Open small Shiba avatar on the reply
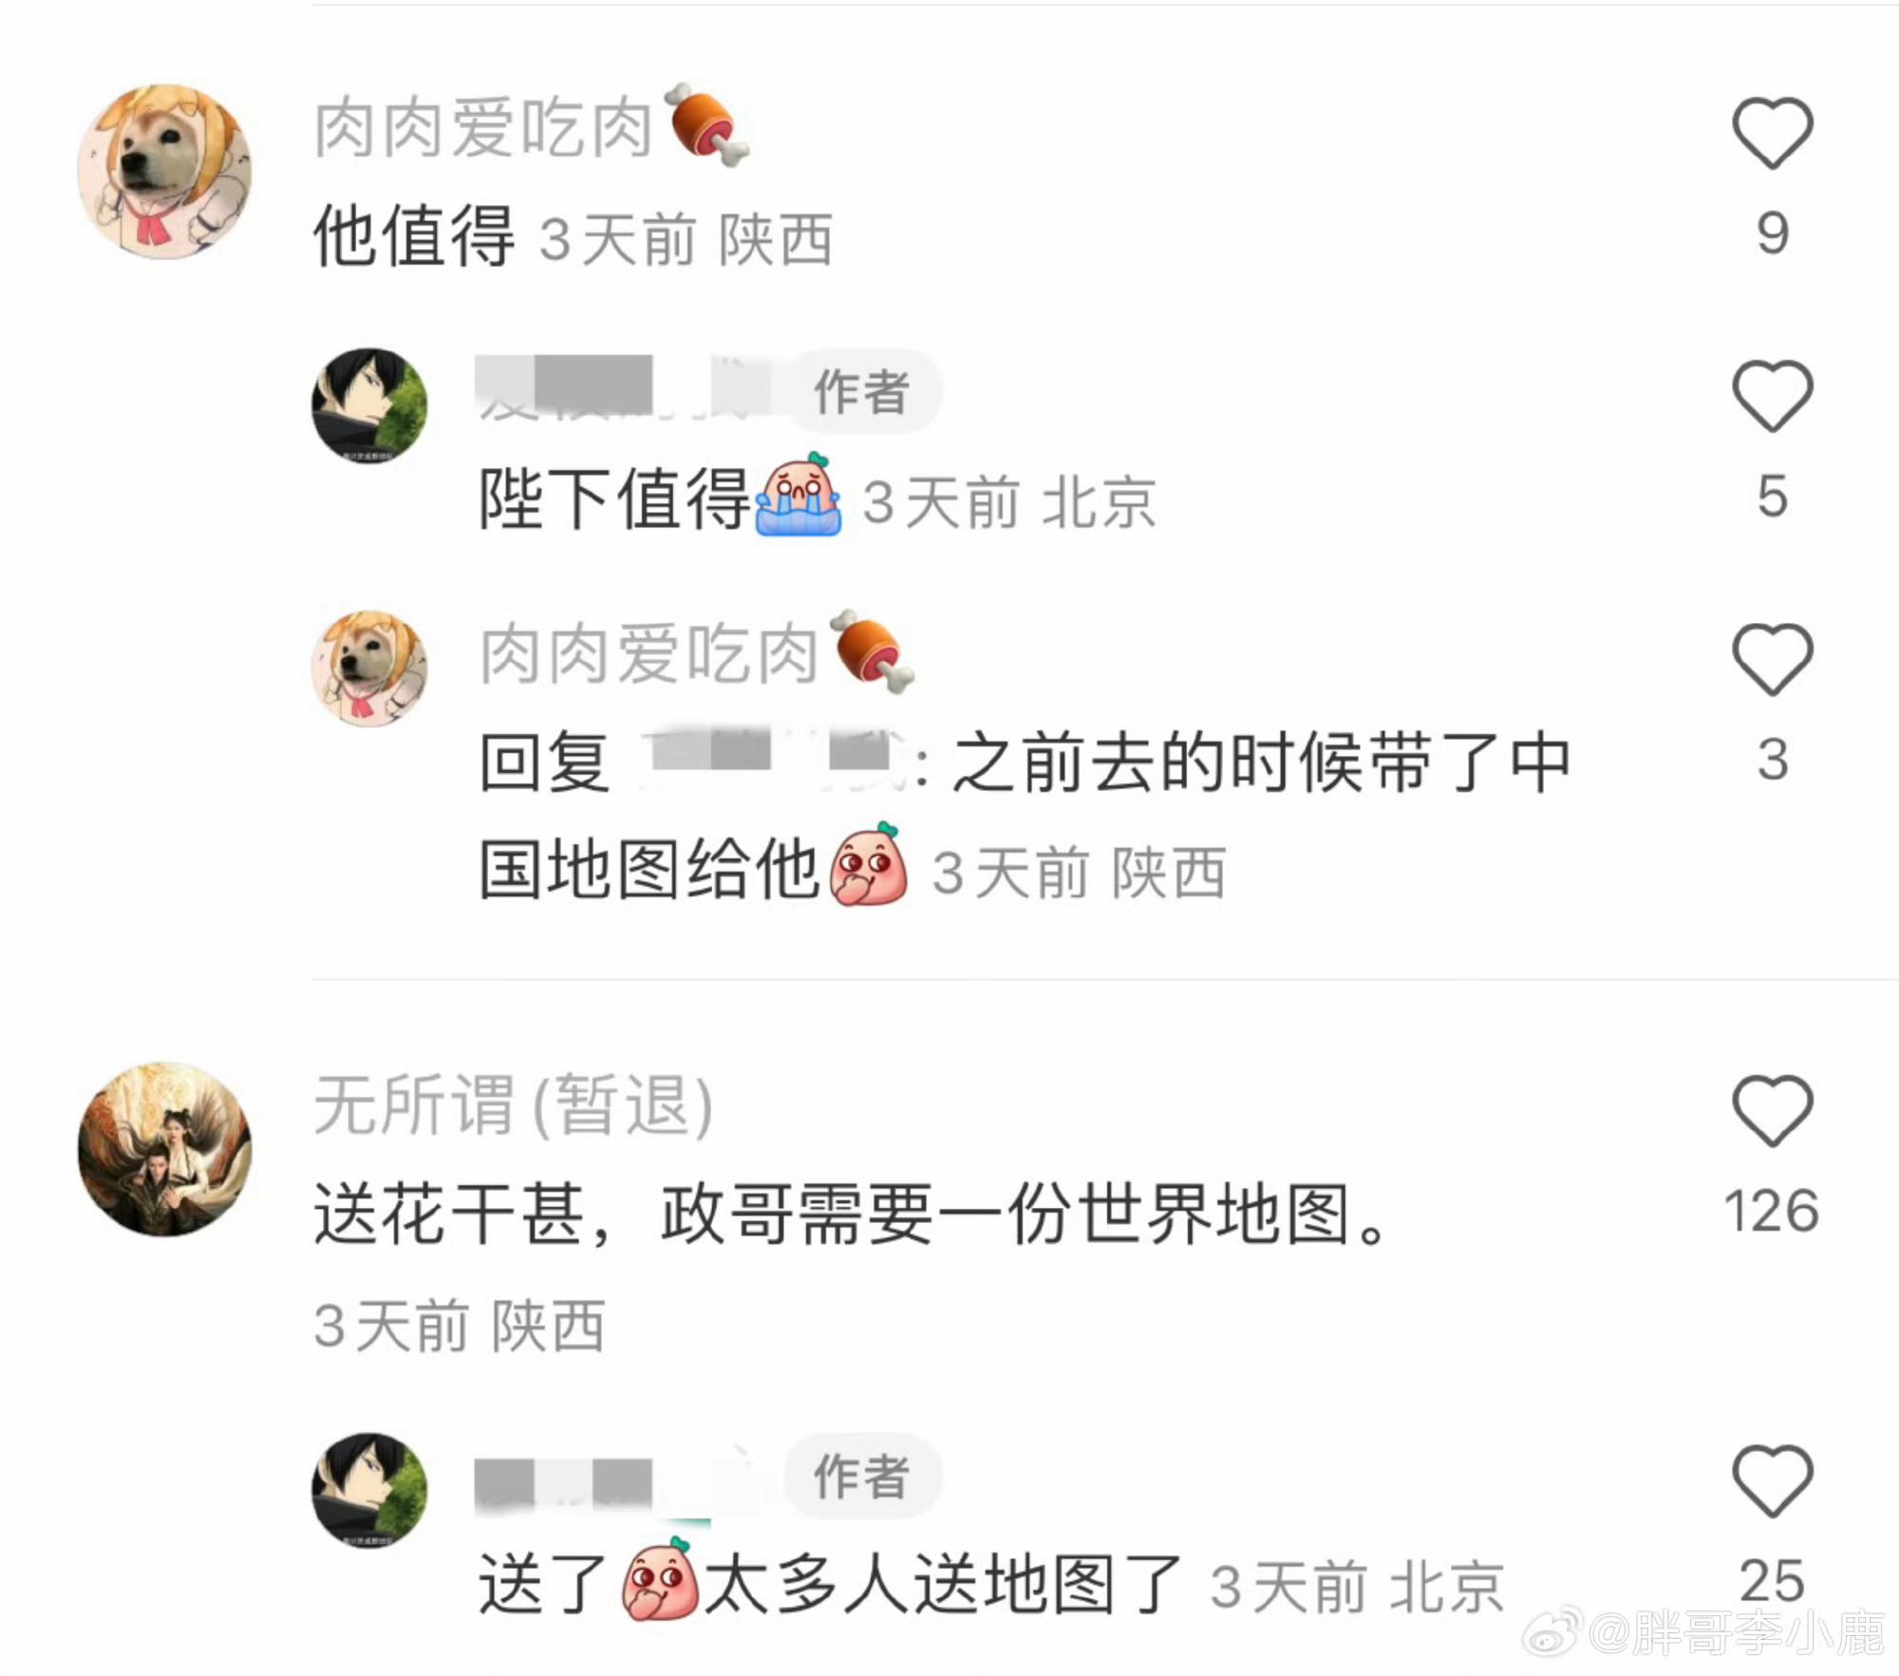Viewport: 1899px width, 1676px height. click(369, 669)
